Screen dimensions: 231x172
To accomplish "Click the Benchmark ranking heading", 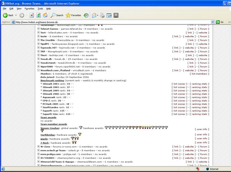I will (x=52, y=81).
